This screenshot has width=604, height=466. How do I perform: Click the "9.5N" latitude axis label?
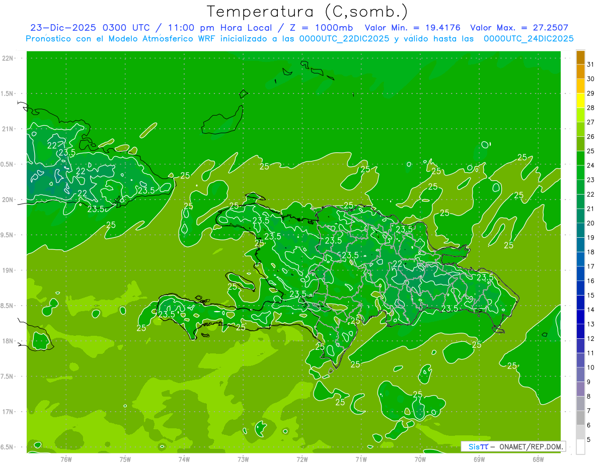(x=8, y=235)
